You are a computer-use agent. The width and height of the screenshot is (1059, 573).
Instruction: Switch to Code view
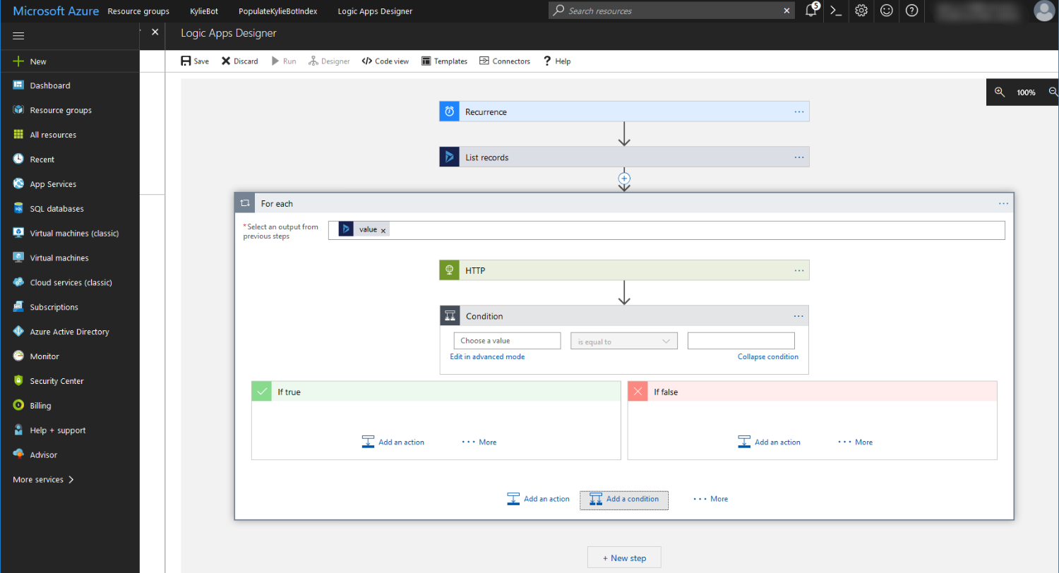pos(385,61)
